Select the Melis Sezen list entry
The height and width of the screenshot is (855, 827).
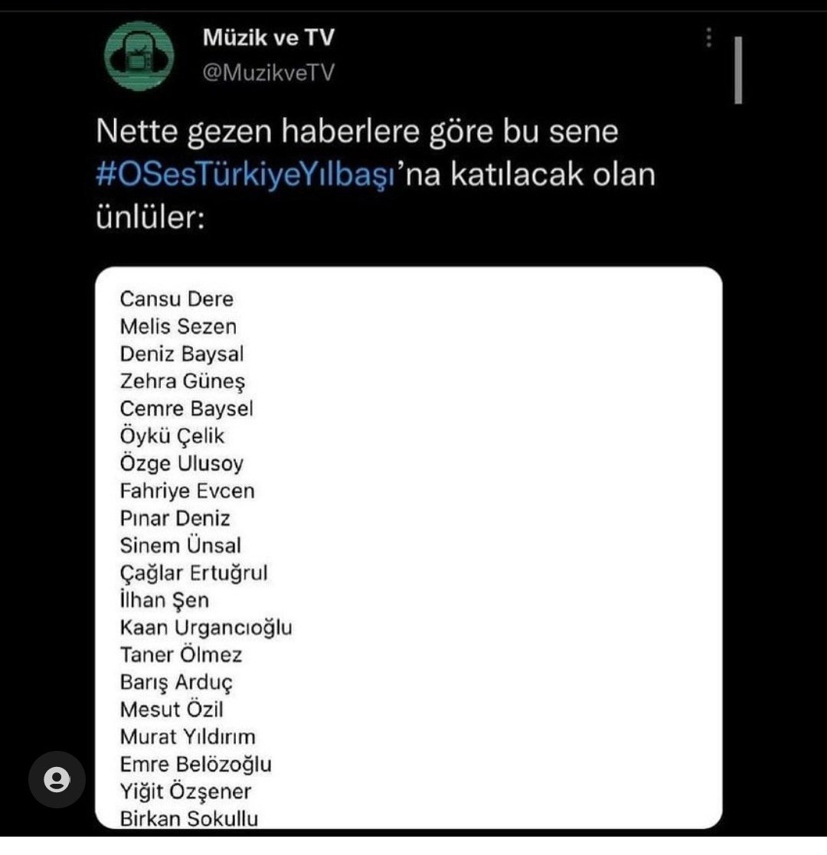[x=178, y=326]
